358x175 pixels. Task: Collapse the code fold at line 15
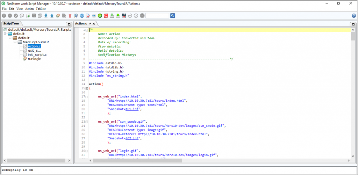[x=87, y=88]
